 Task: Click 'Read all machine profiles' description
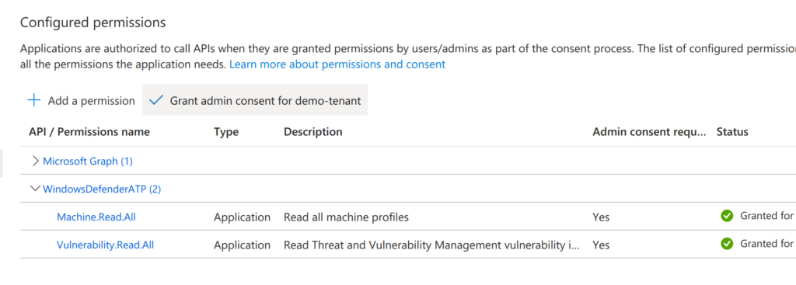(x=346, y=217)
